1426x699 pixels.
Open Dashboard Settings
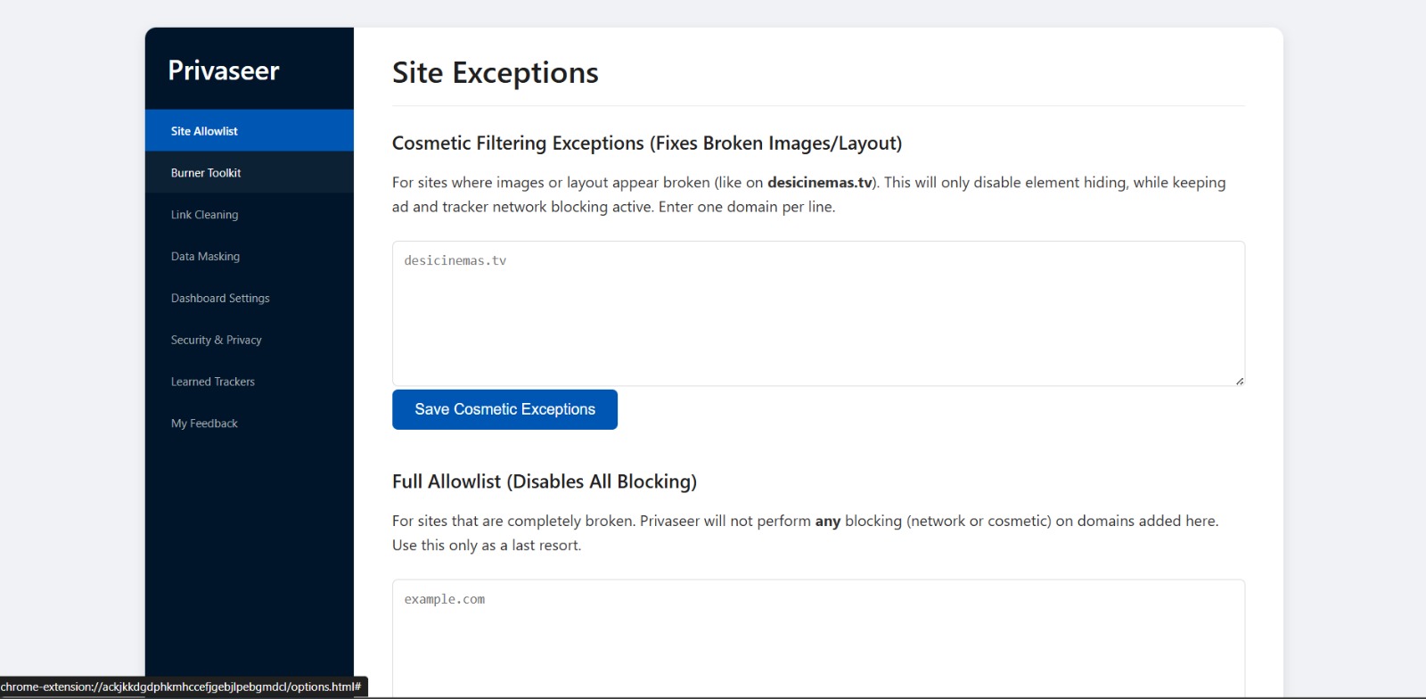[x=220, y=299]
